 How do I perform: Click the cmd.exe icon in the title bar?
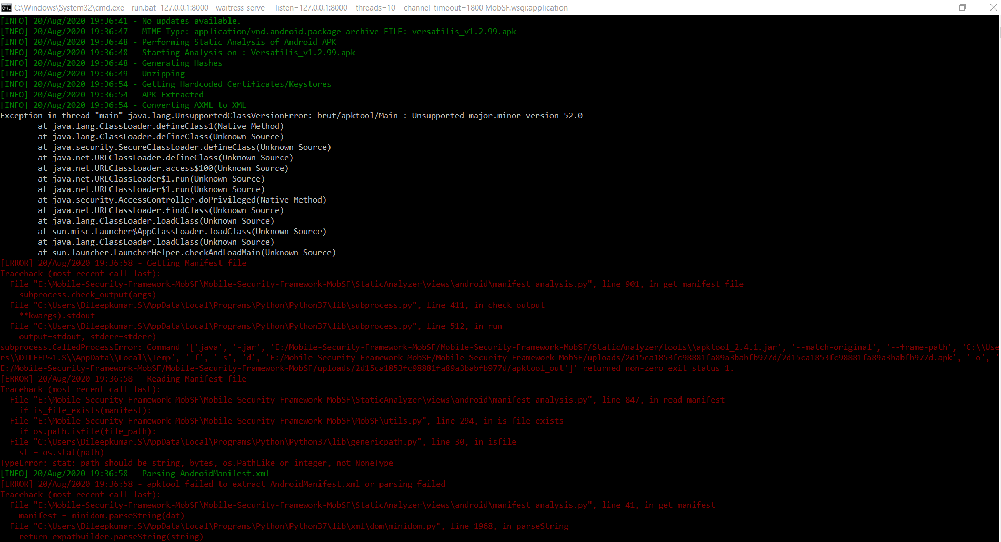[x=6, y=7]
